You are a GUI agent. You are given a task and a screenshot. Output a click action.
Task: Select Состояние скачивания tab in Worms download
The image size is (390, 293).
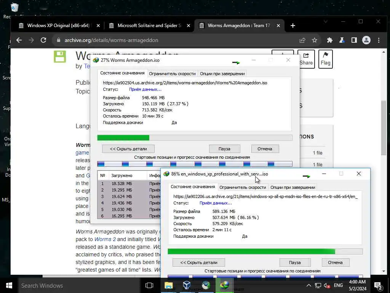[x=122, y=73]
